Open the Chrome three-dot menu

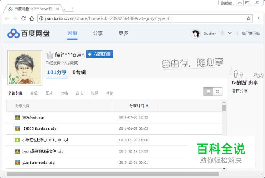coord(258,18)
